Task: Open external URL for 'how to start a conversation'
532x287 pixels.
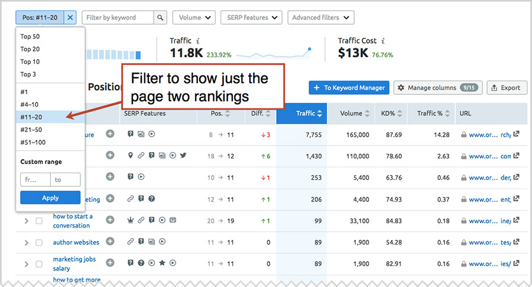Action: [x=516, y=220]
